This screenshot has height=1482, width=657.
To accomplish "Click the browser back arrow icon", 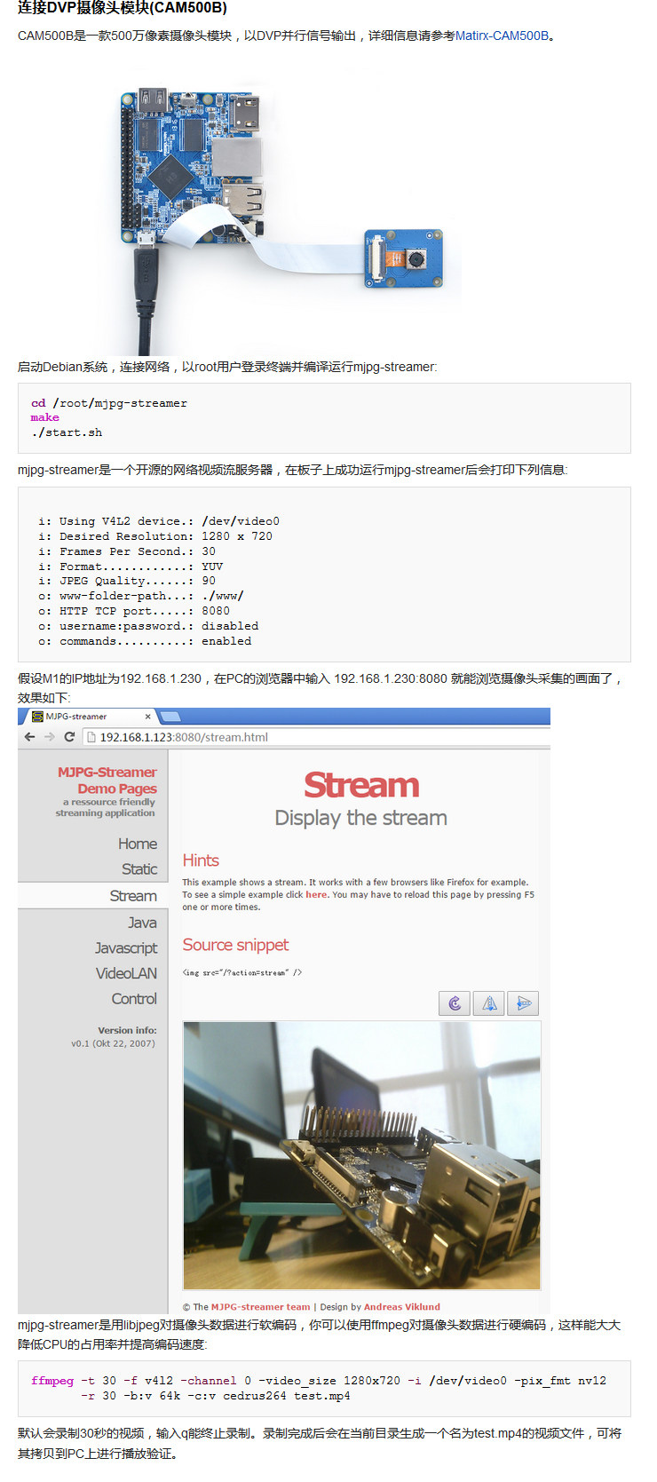I will [x=29, y=737].
